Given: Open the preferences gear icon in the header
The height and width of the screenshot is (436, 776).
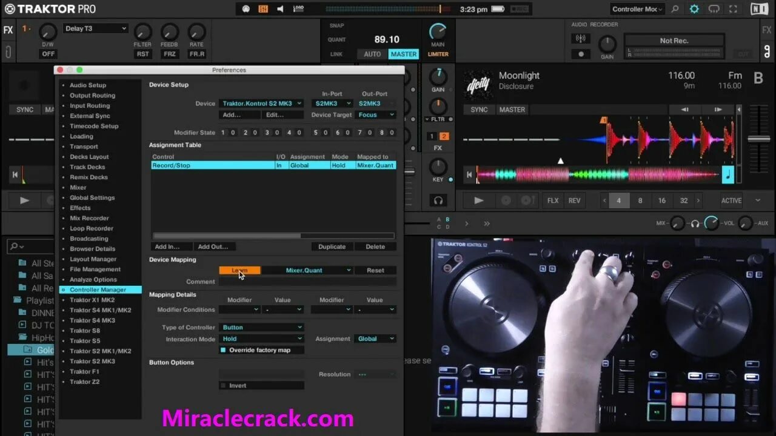Looking at the screenshot, I should pyautogui.click(x=694, y=9).
